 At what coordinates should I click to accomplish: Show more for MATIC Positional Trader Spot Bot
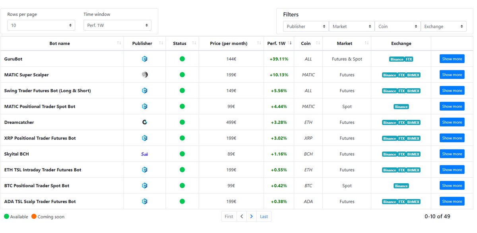click(452, 107)
